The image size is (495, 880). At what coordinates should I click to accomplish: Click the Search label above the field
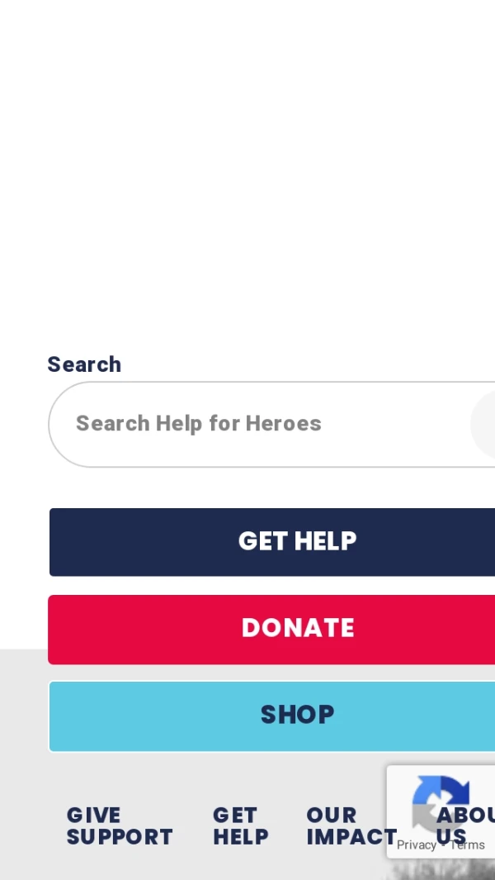[x=84, y=364]
